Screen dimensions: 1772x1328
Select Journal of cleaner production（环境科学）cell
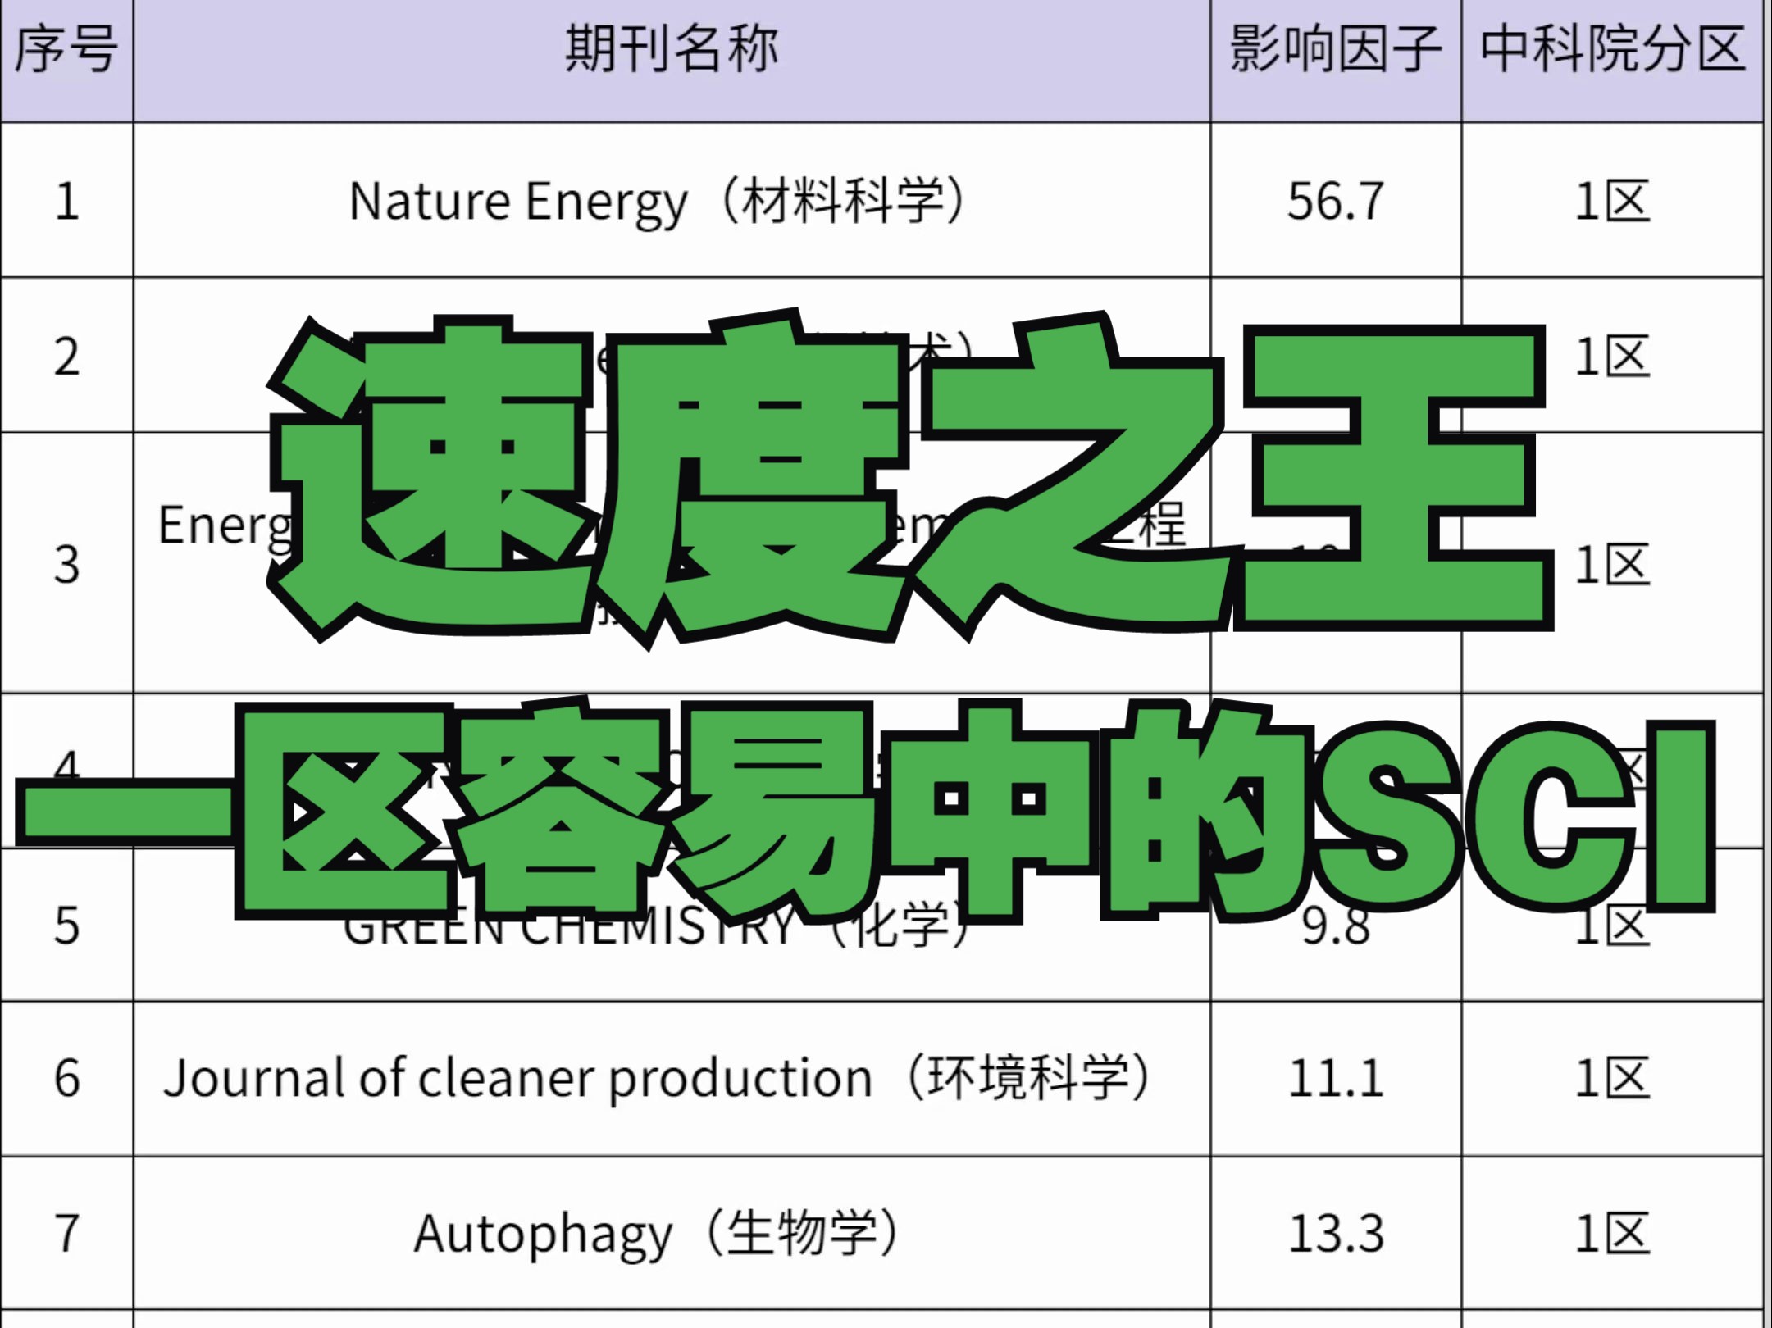[x=672, y=1078]
